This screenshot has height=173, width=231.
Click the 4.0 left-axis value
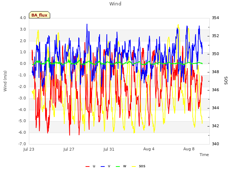pos(23,18)
